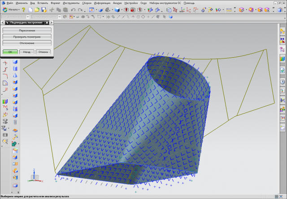Open the Анализ menu
The image size is (287, 199).
(x=117, y=3)
